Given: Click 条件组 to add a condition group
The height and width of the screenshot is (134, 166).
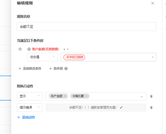Looking at the screenshot, I should pyautogui.click(x=56, y=69).
